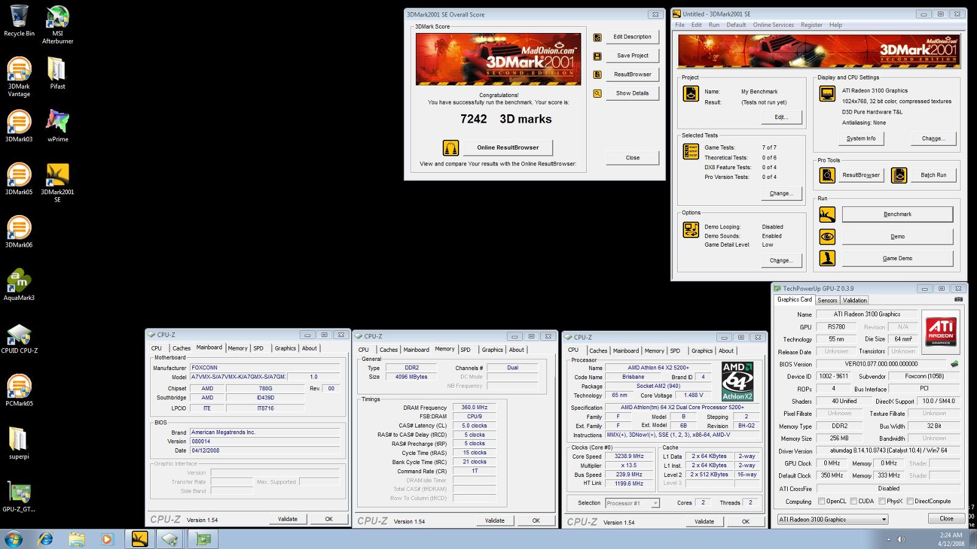Screen dimensions: 977x549
Task: Select the PCMark05 desktop icon
Action: click(19, 391)
